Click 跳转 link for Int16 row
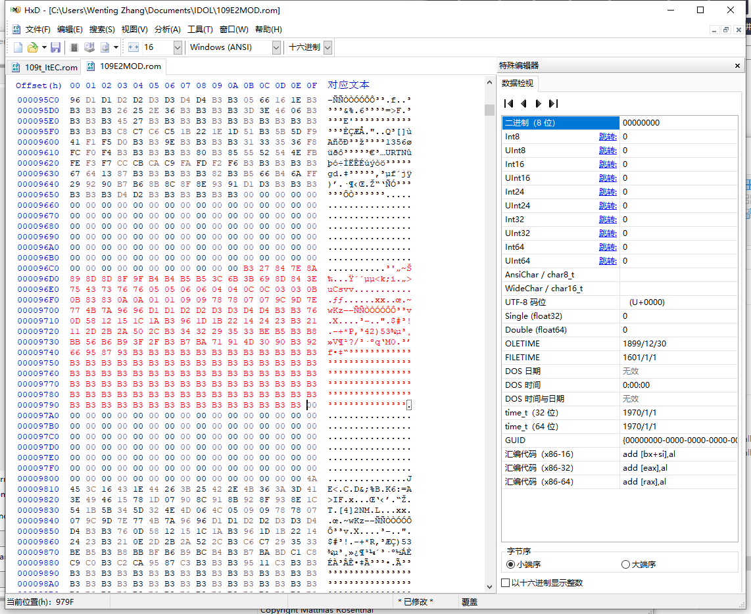This screenshot has width=751, height=614. (x=608, y=165)
